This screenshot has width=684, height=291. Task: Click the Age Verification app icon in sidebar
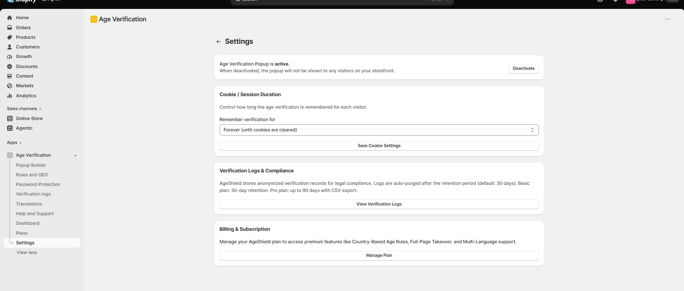(x=10, y=155)
